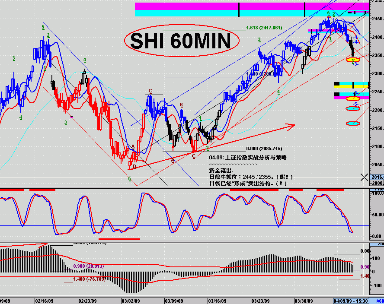384x304 pixels.
Task: Select the 0.000 (2085.715) Fibonacci label
Action: [x=264, y=149]
